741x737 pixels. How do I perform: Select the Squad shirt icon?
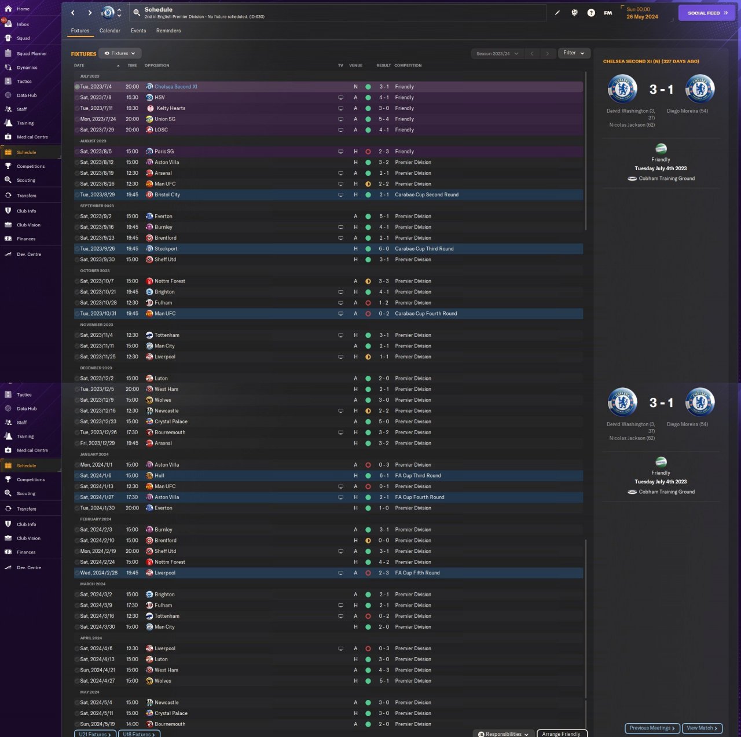[8, 38]
